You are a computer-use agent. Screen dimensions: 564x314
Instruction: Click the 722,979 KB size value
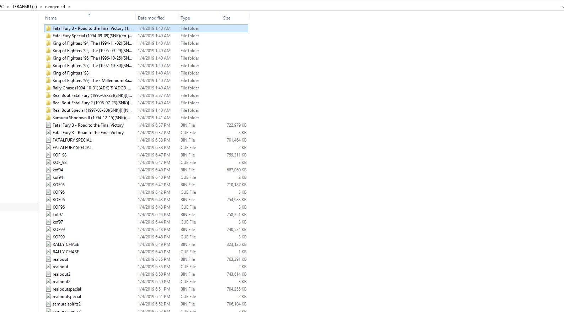click(237, 125)
